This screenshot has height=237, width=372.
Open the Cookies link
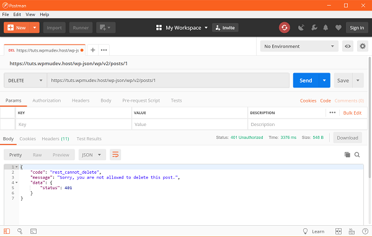pos(308,101)
